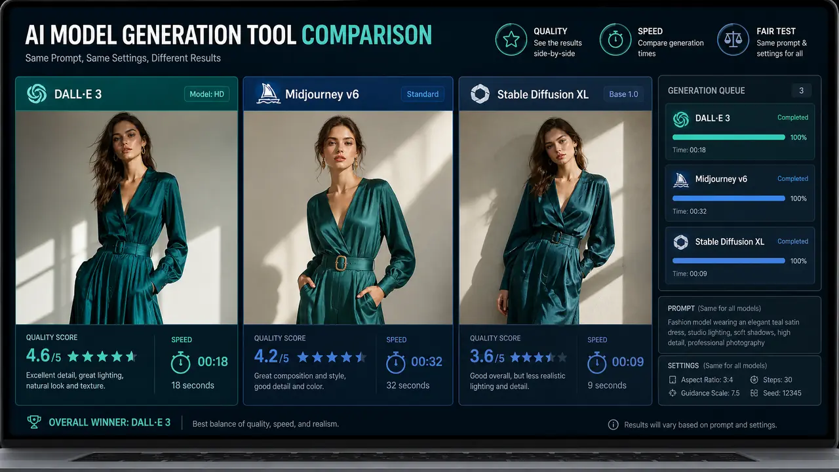Click the "OVERALL WINNER: DALL·E 3" text
Screen dimensions: 839x472
(x=109, y=423)
